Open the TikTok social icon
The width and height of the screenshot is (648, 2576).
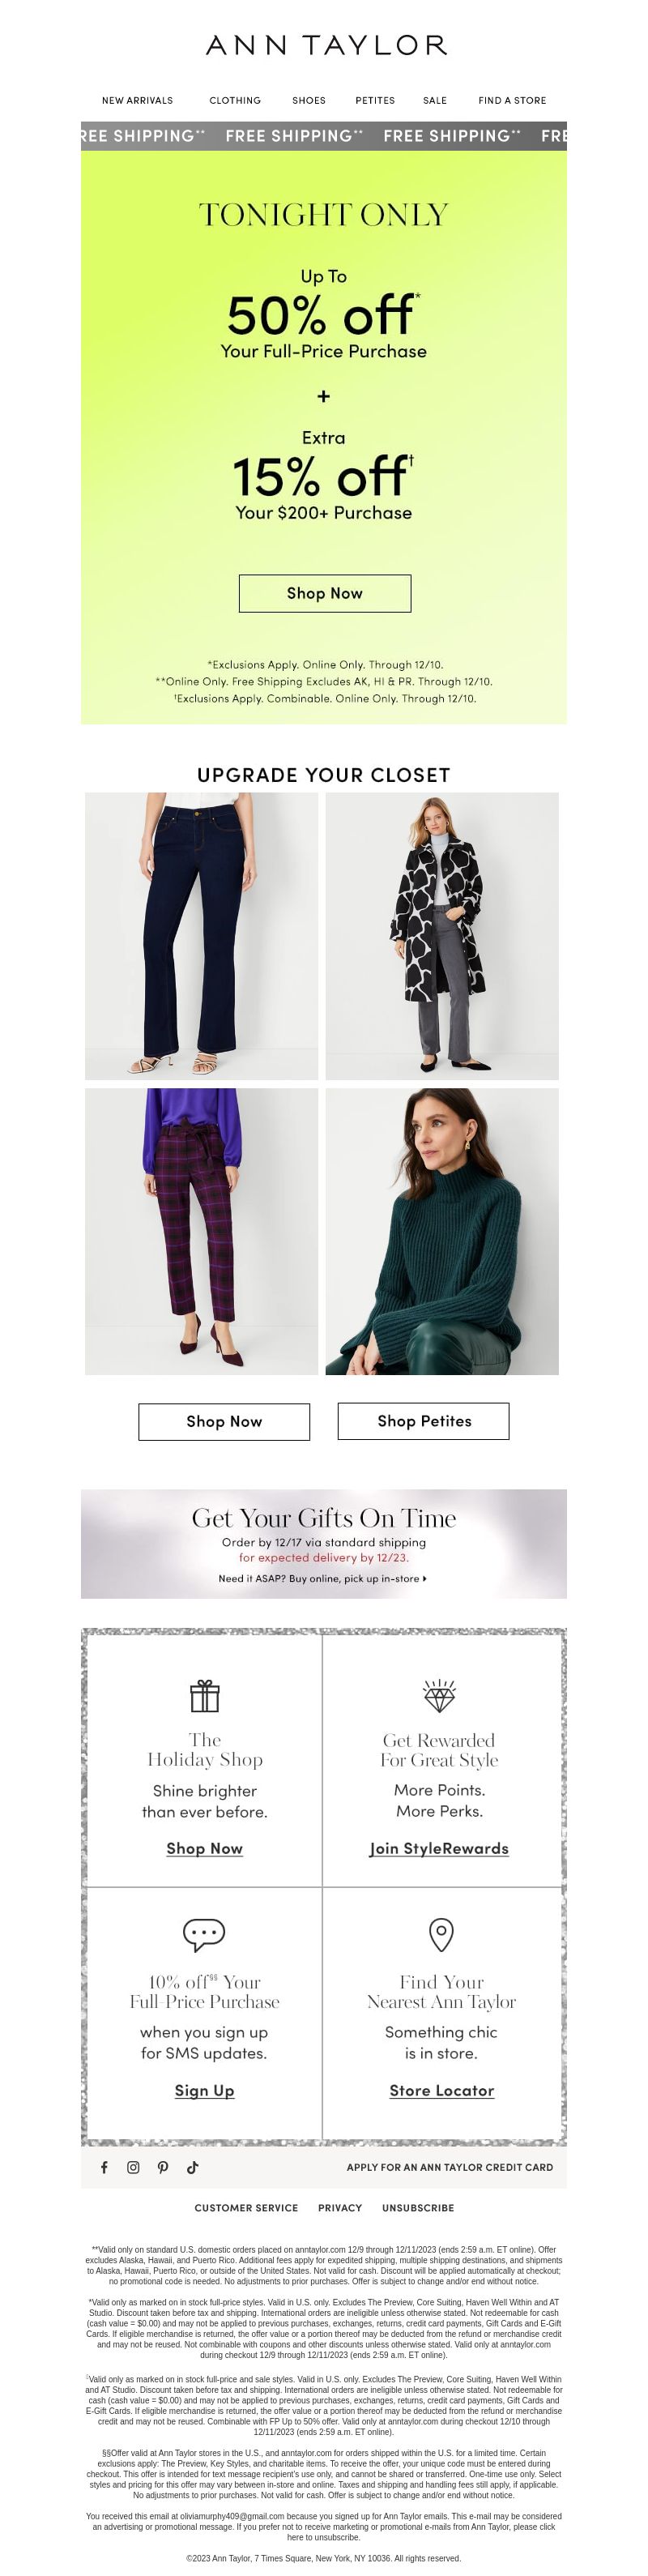point(193,2167)
